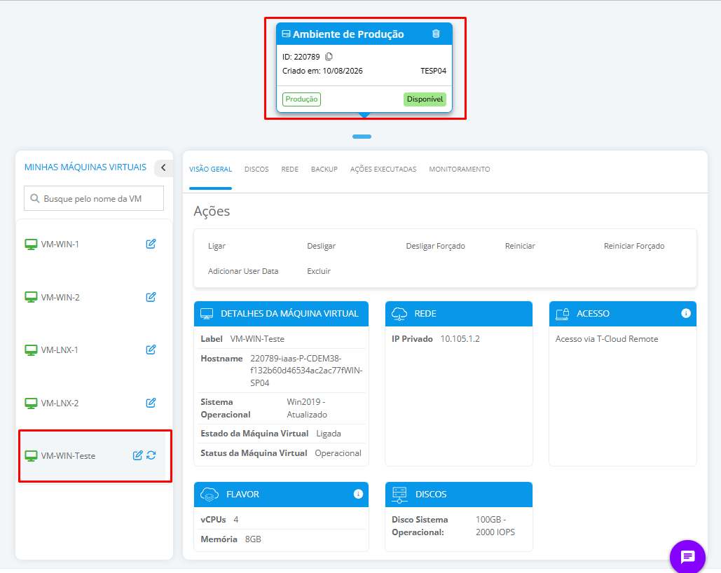Viewport: 721px width, 573px height.
Task: Switch to Ações Executadas tab
Action: pyautogui.click(x=383, y=170)
